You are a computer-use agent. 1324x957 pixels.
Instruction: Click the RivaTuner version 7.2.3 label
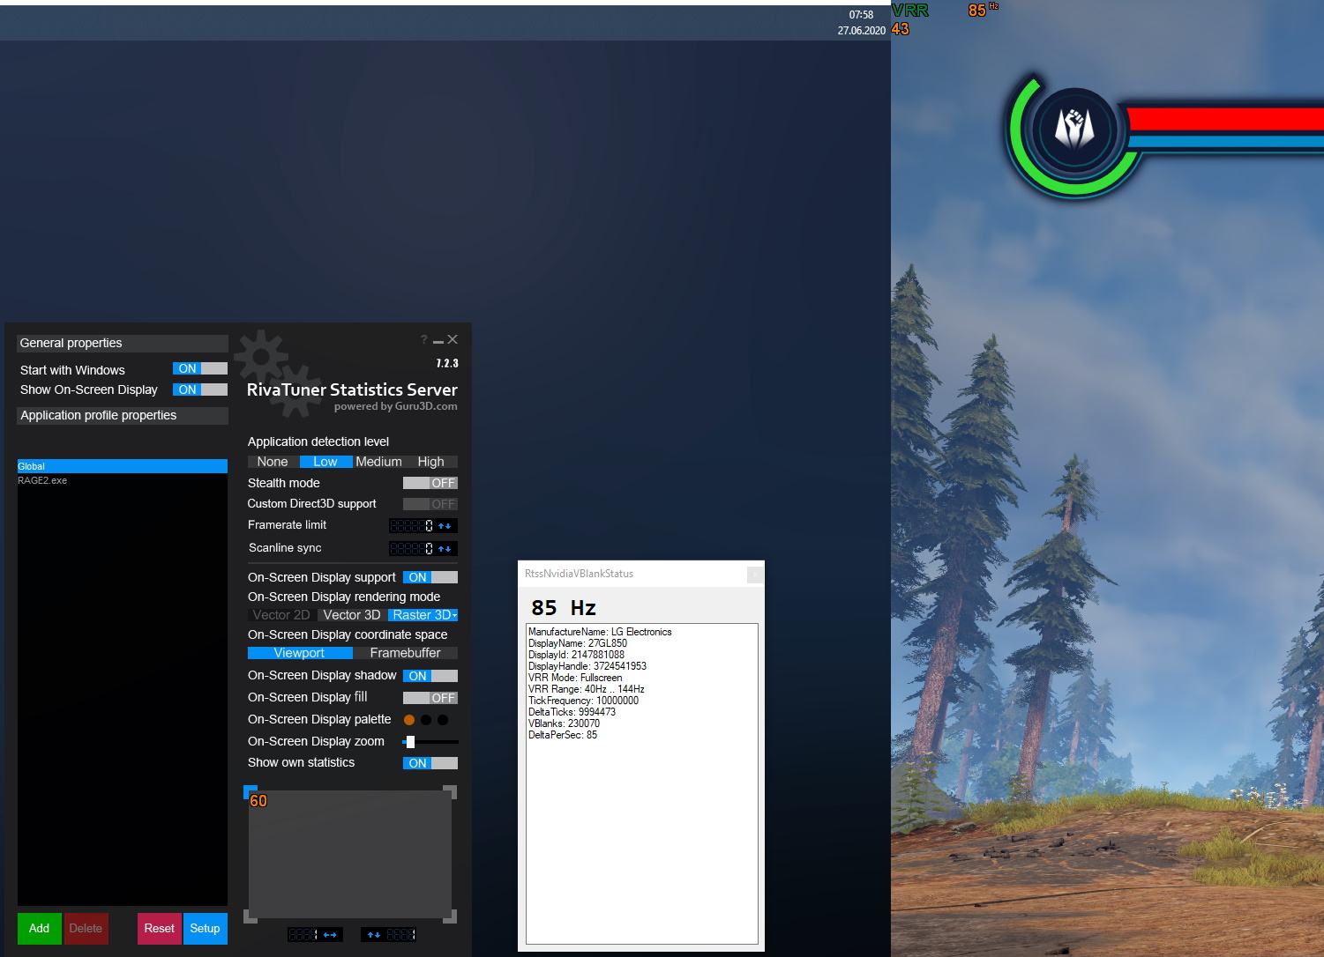point(447,363)
